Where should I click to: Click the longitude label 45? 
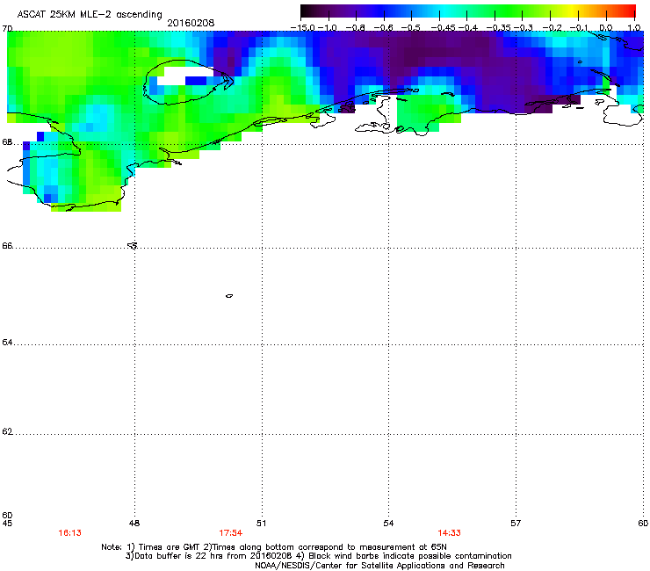tap(7, 524)
